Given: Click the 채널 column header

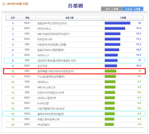Looking at the screenshot, I should [x=27, y=18].
